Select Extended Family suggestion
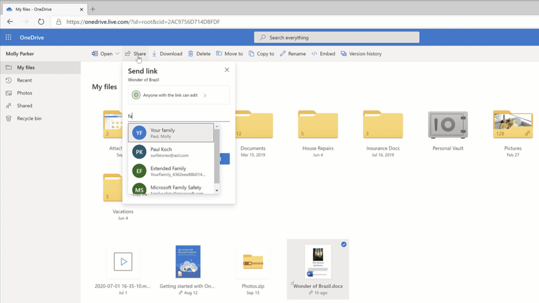Image resolution: width=539 pixels, height=303 pixels. pos(171,171)
